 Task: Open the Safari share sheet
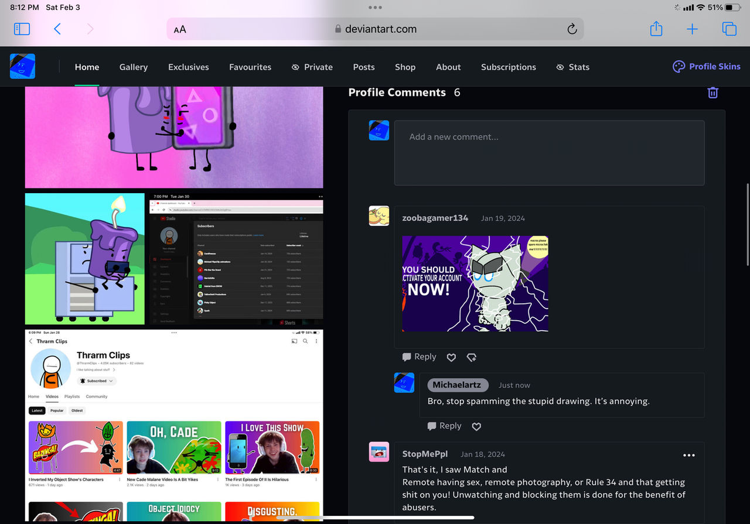[656, 29]
